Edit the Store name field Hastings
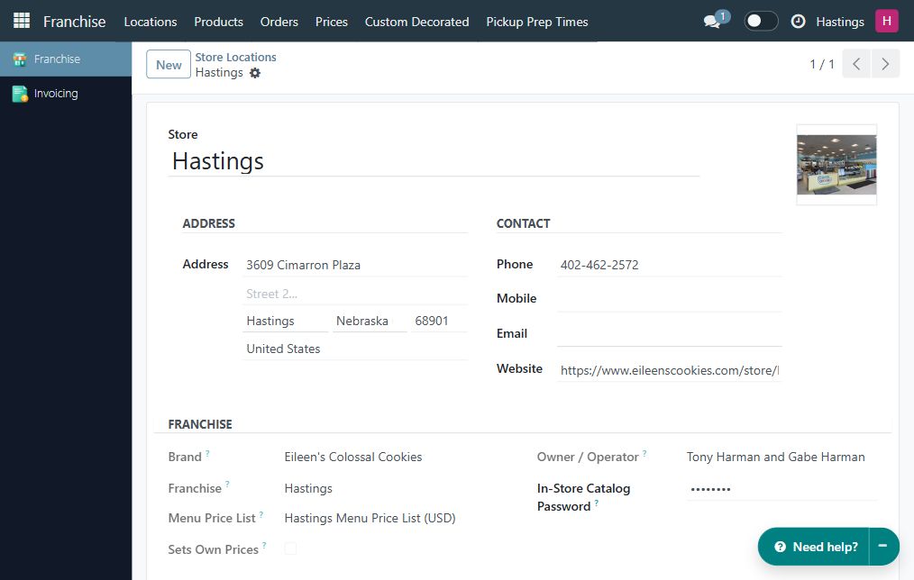The height and width of the screenshot is (580, 914). click(x=434, y=161)
